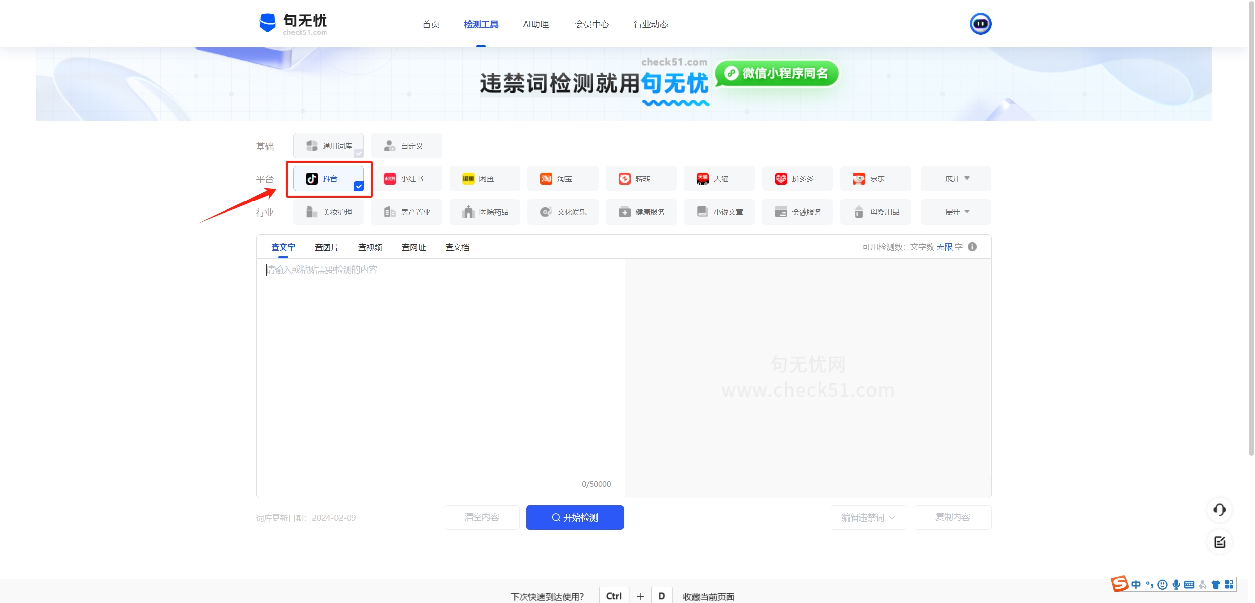Screen dimensions: 1255x603
Task: Open the customer service headset icon
Action: click(x=1220, y=510)
